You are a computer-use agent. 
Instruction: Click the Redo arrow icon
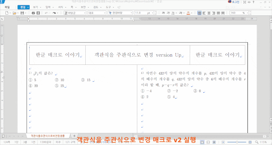coord(54,13)
